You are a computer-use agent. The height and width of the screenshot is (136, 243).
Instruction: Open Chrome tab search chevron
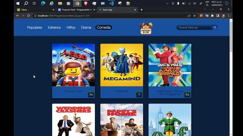pyautogui.click(x=205, y=9)
